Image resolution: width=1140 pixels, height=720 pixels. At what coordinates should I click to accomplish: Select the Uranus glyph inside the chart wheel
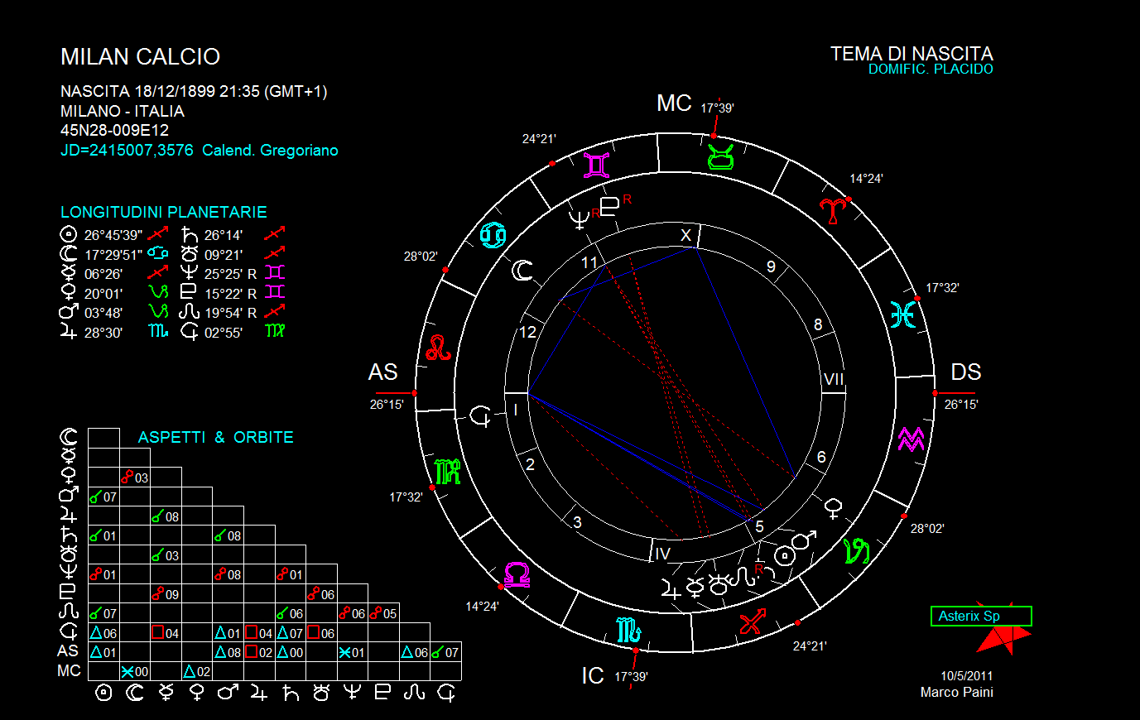pyautogui.click(x=719, y=586)
